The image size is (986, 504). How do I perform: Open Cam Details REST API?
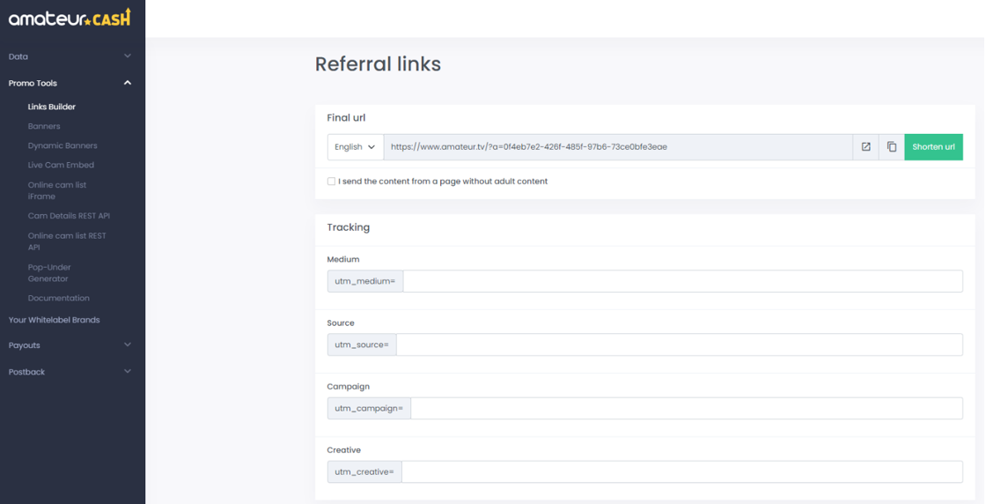69,216
